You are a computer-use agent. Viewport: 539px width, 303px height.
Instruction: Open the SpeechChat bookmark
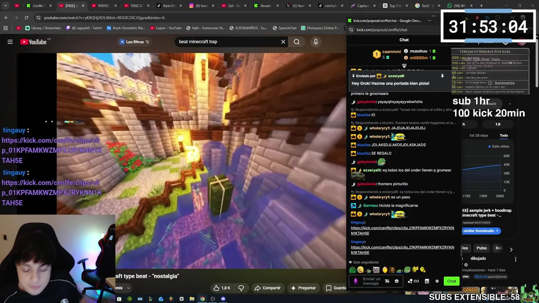(x=285, y=28)
